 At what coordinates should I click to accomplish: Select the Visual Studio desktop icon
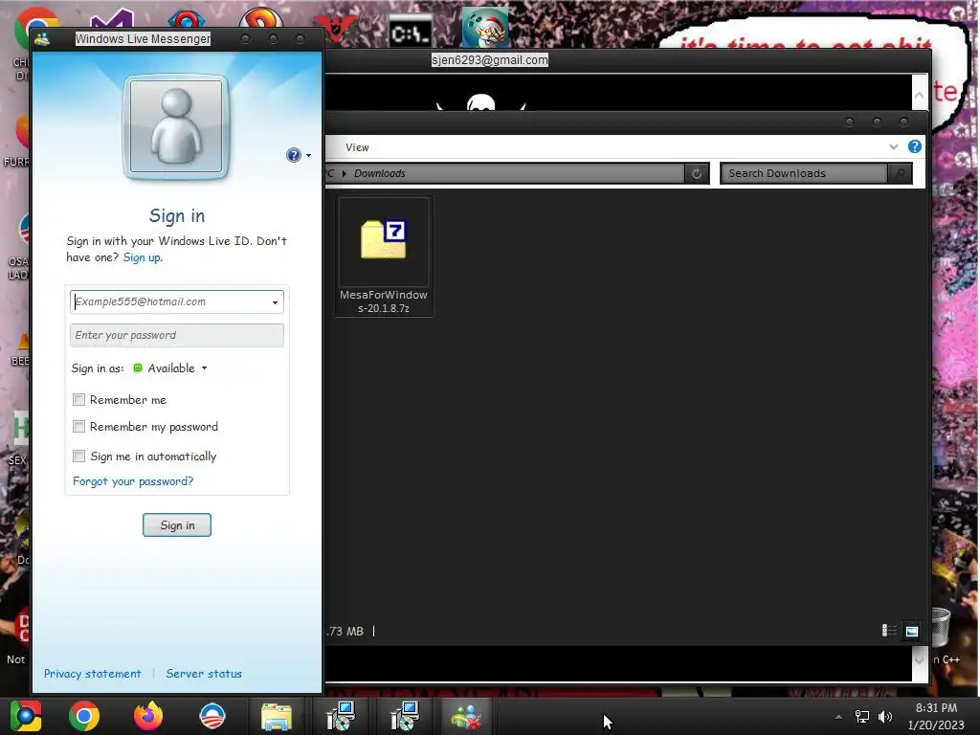coord(113,19)
